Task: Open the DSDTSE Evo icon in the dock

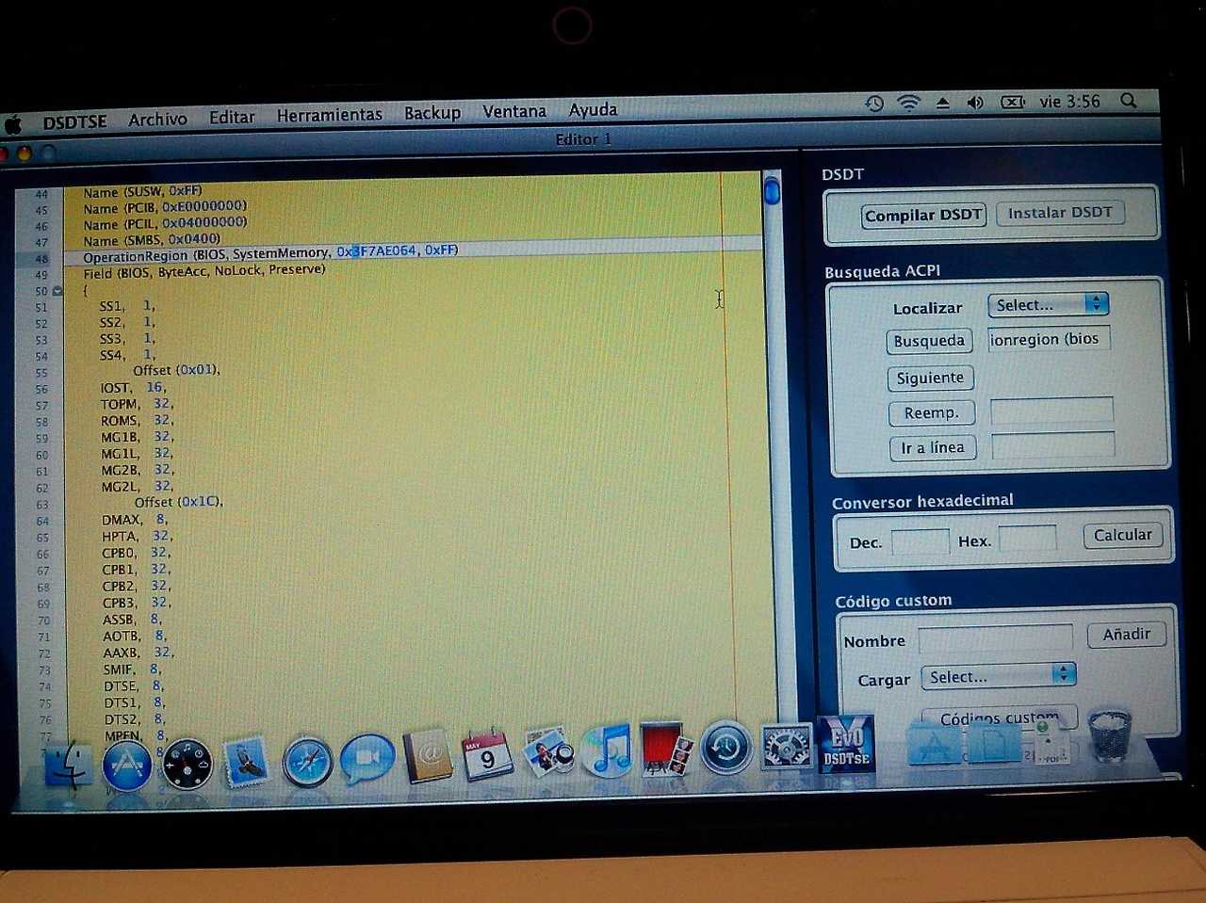Action: pos(846,744)
